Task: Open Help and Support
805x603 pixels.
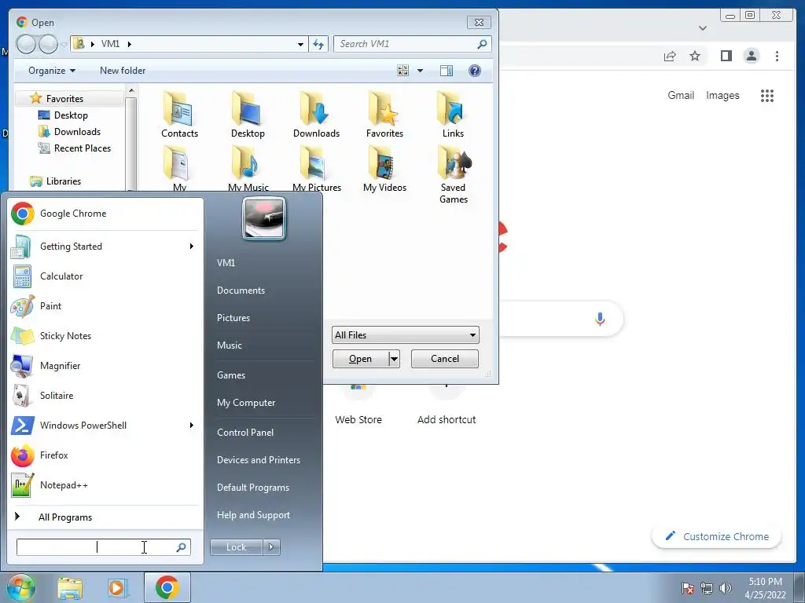Action: [x=253, y=515]
